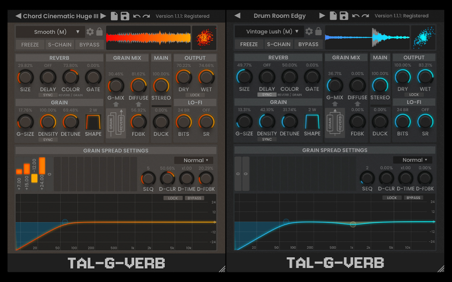
Task: Click D-CLR knob in left plugin
Action: click(167, 178)
